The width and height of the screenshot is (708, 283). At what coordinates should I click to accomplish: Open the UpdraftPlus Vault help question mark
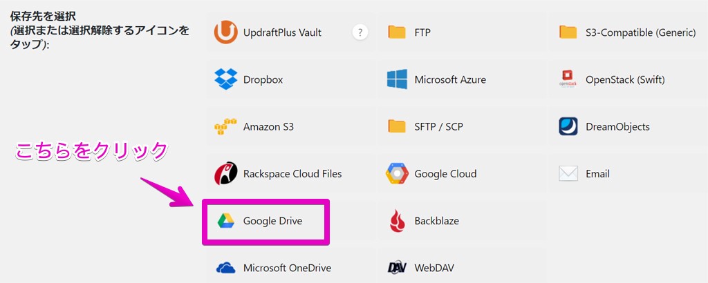[360, 32]
